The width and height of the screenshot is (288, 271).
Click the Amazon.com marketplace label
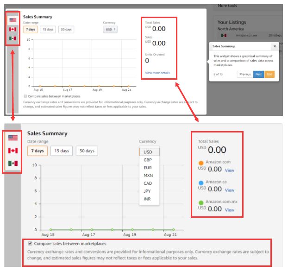[218, 162]
